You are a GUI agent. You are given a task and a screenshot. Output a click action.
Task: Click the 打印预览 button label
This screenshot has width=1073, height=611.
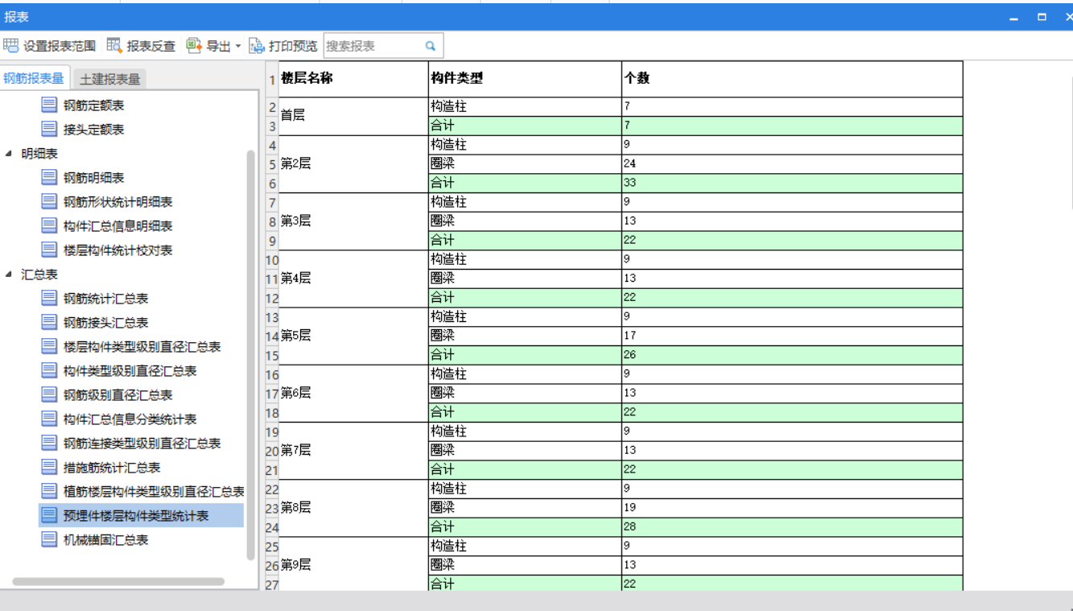coord(293,47)
